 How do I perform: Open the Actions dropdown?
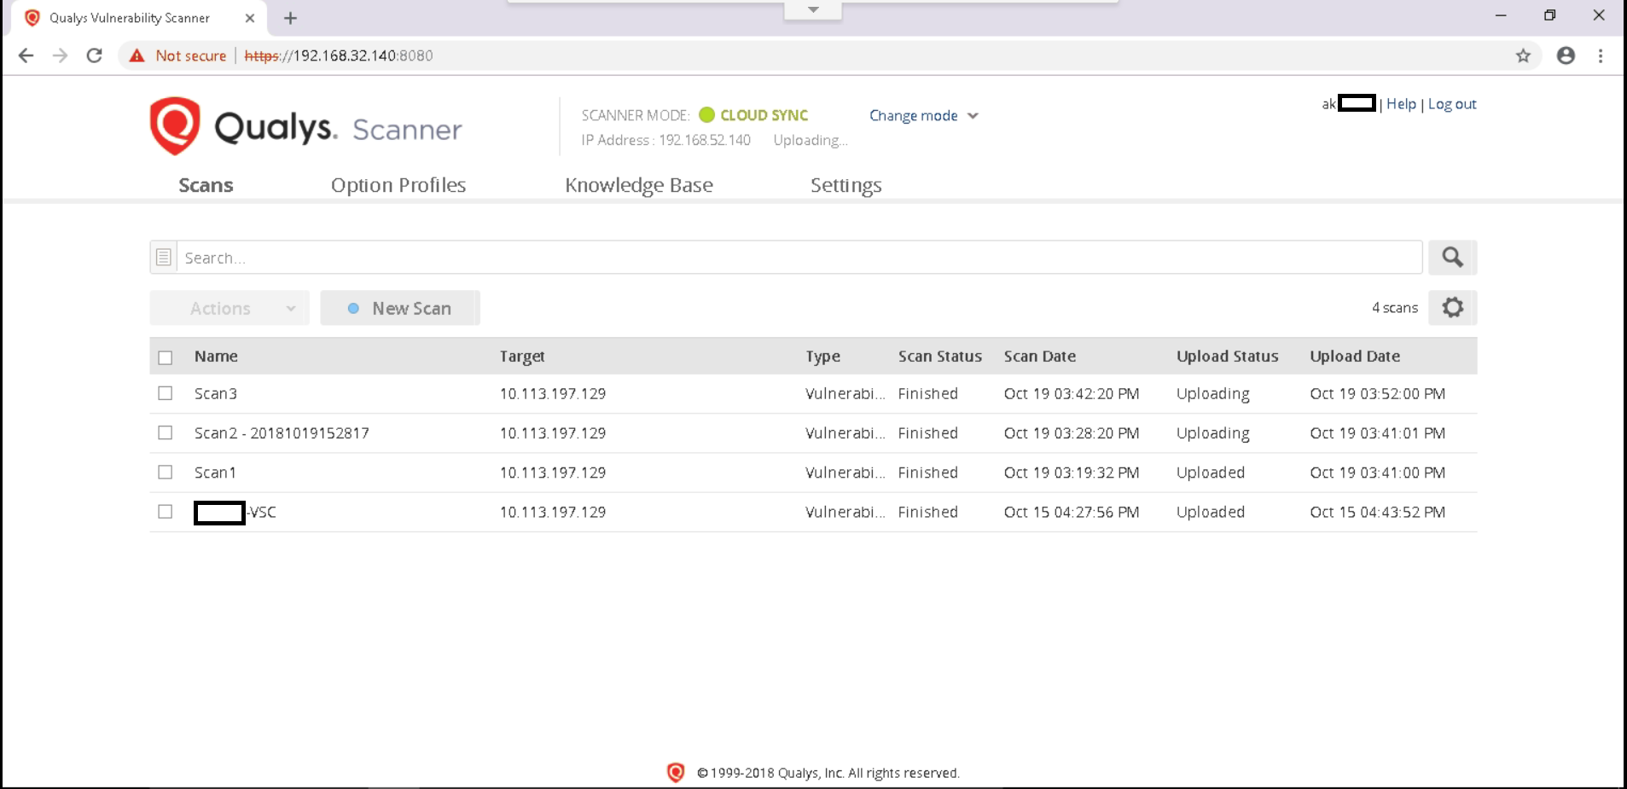228,308
